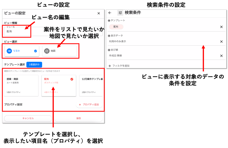The height and width of the screenshot is (148, 228).
Task: Remove the テンプレート filter with its X
Action: 221,26
